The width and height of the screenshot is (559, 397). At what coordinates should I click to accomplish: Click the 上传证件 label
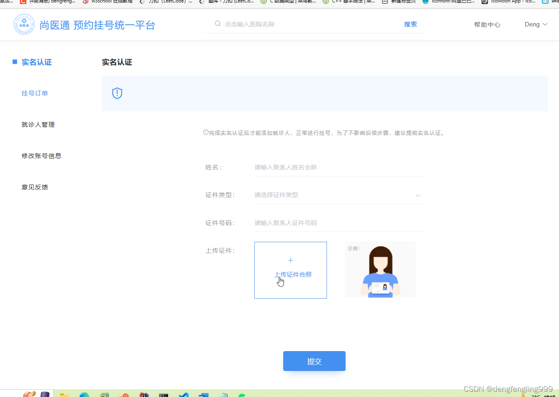click(220, 251)
